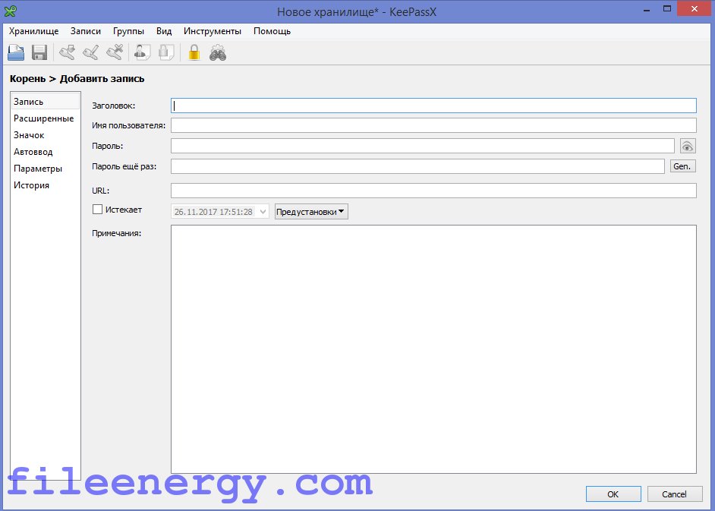Screen dimensions: 715x511
Task: Toggle password visibility with the eye button
Action: (688, 146)
